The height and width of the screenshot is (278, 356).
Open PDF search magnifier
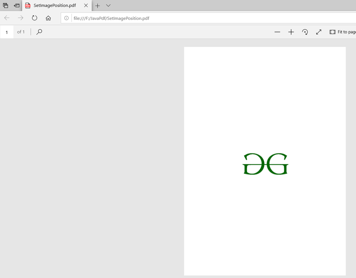pyautogui.click(x=39, y=32)
